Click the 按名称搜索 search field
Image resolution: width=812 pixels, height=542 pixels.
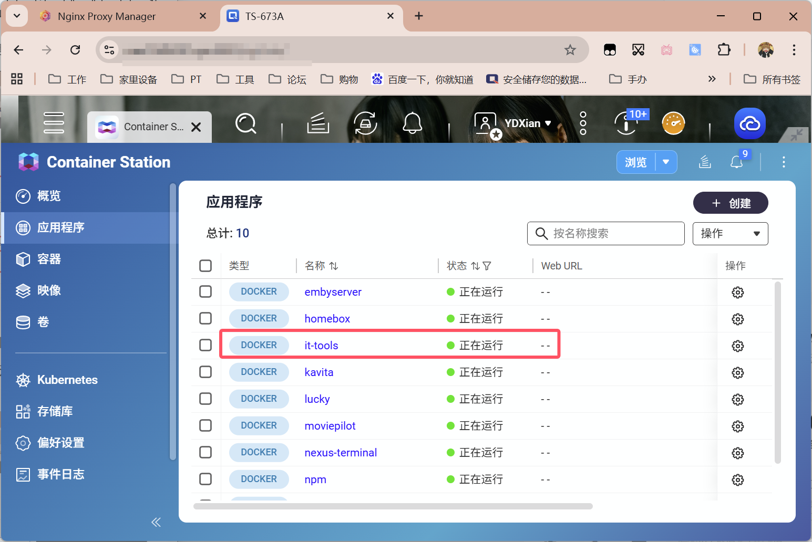pyautogui.click(x=604, y=233)
